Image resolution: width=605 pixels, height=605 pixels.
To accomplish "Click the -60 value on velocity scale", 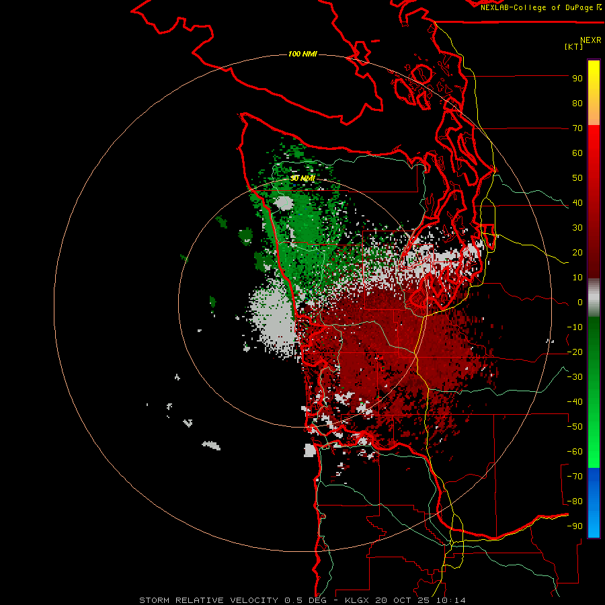I will (x=575, y=452).
